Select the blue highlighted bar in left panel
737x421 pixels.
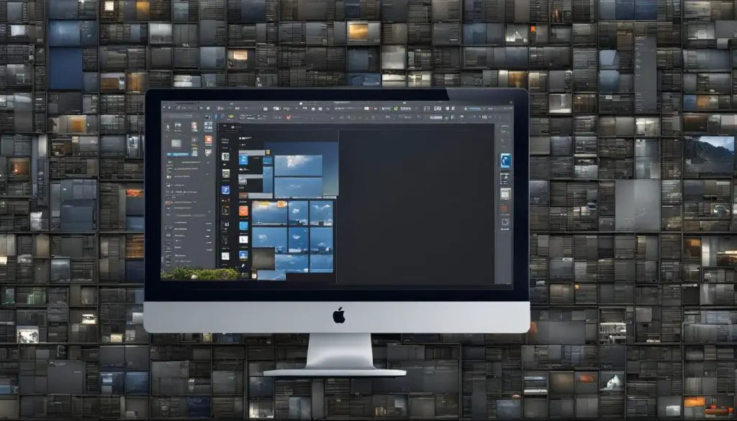coord(178,154)
